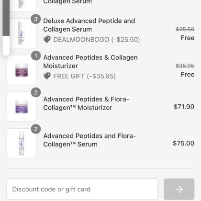Click the DEALMOONBOGO discount tag icon

pos(47,39)
